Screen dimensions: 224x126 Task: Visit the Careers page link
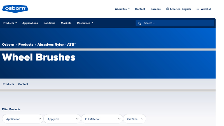(x=155, y=9)
